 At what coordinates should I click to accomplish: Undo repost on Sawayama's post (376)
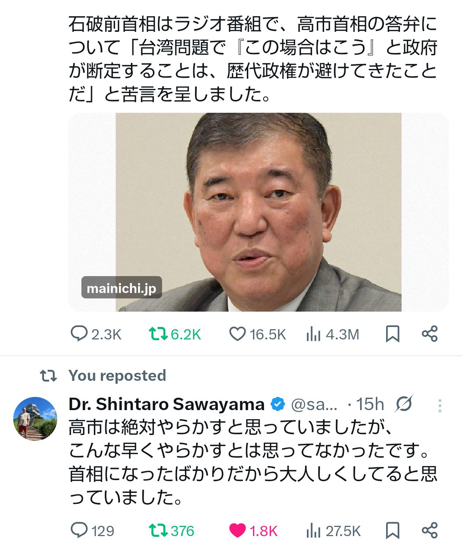click(158, 530)
